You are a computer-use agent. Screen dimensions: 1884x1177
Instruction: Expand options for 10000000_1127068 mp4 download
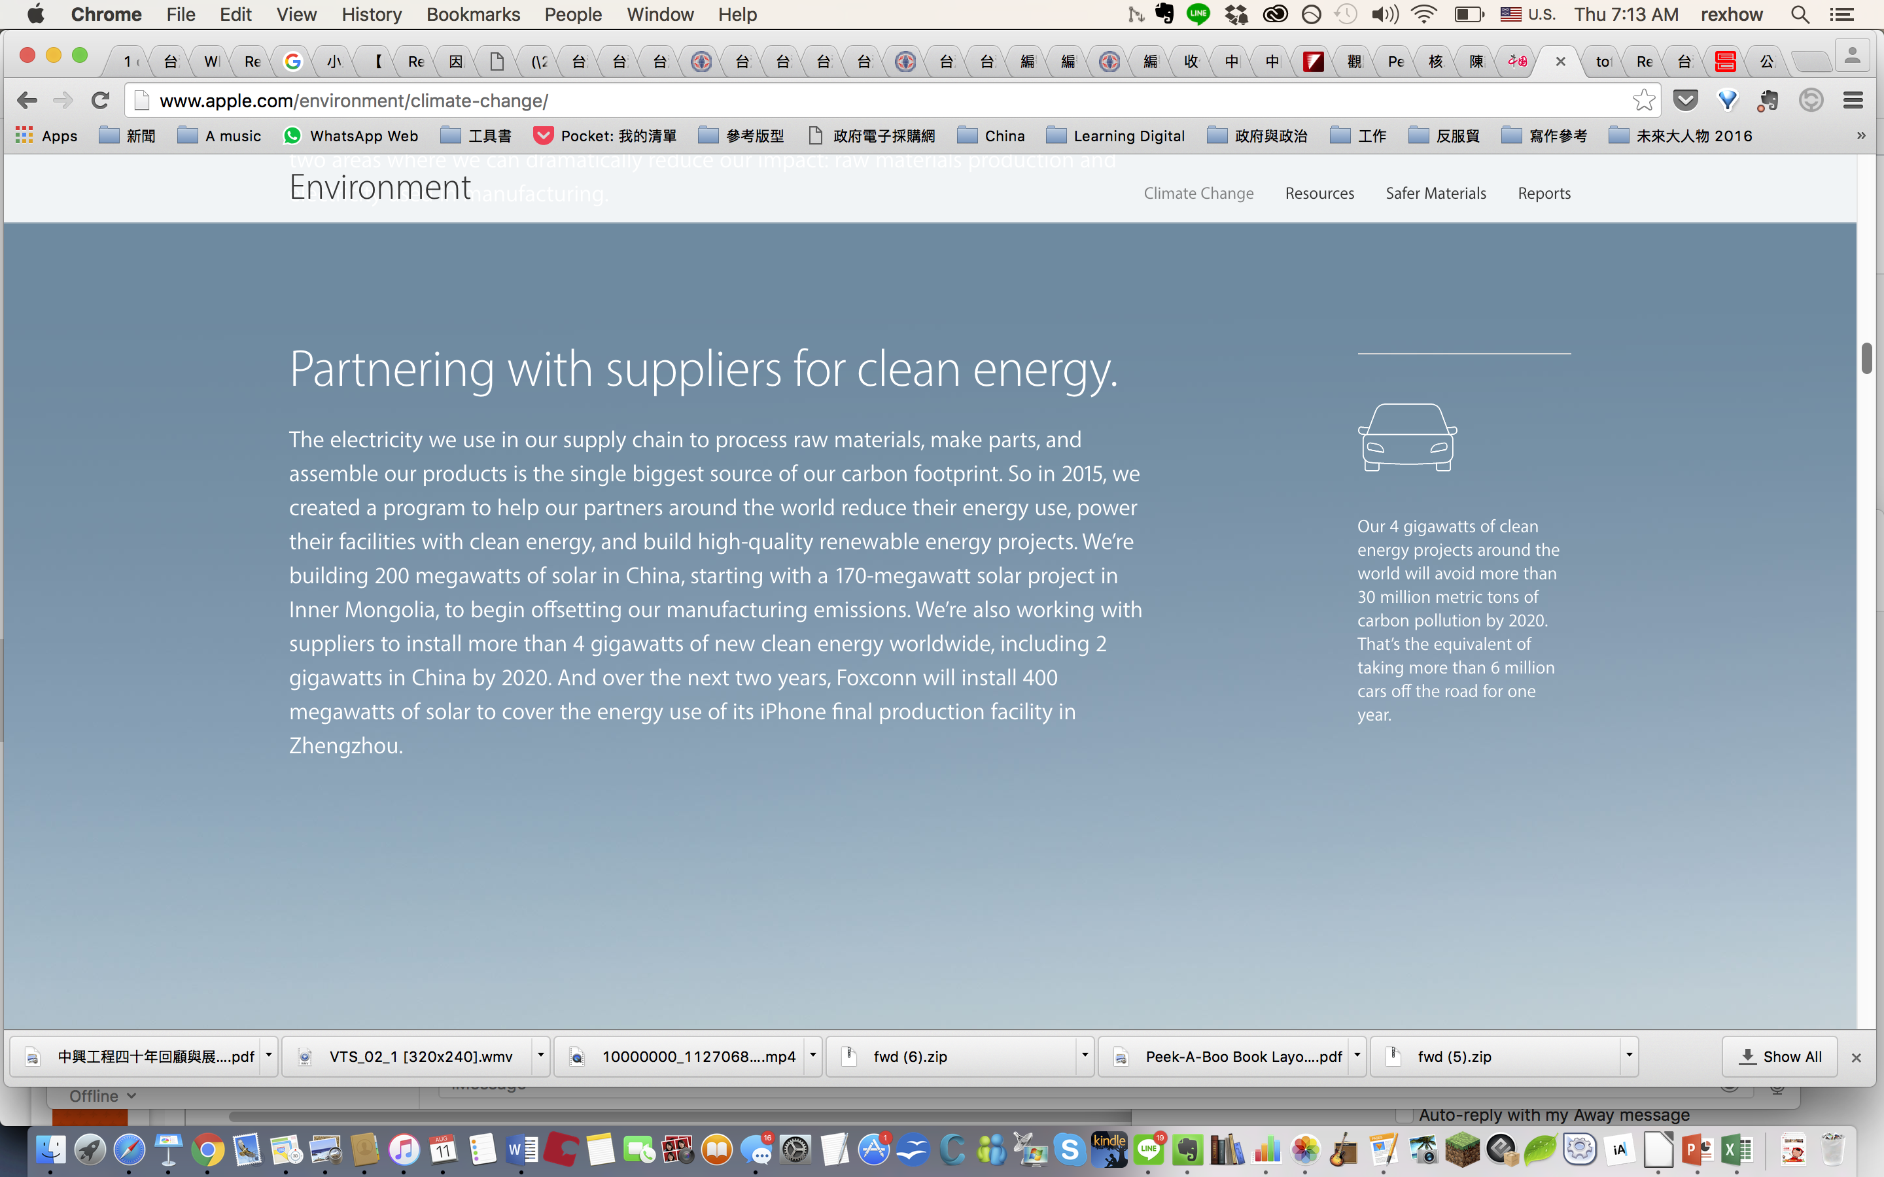point(812,1055)
